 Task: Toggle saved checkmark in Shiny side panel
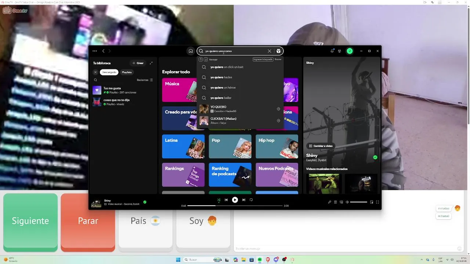click(375, 157)
